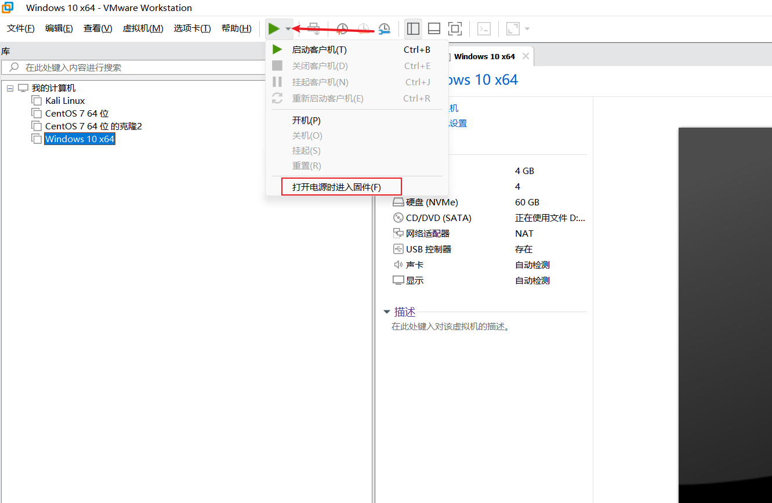Close the Windows 10 x64 tab

tap(525, 56)
